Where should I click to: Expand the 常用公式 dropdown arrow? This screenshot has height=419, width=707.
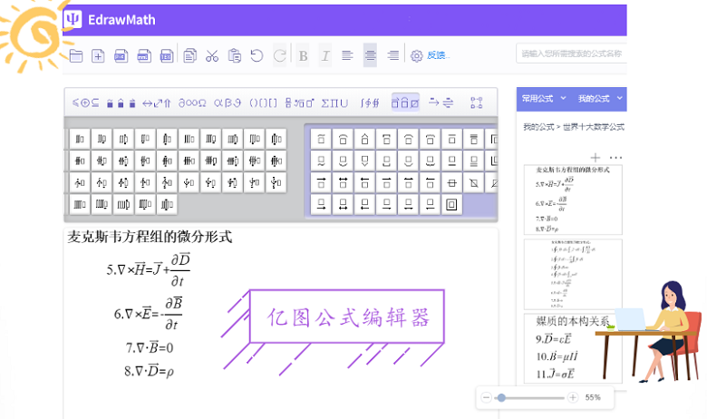coord(563,98)
